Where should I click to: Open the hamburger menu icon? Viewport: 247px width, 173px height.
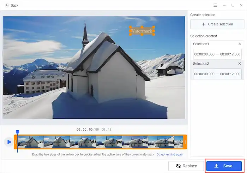pos(215,5)
